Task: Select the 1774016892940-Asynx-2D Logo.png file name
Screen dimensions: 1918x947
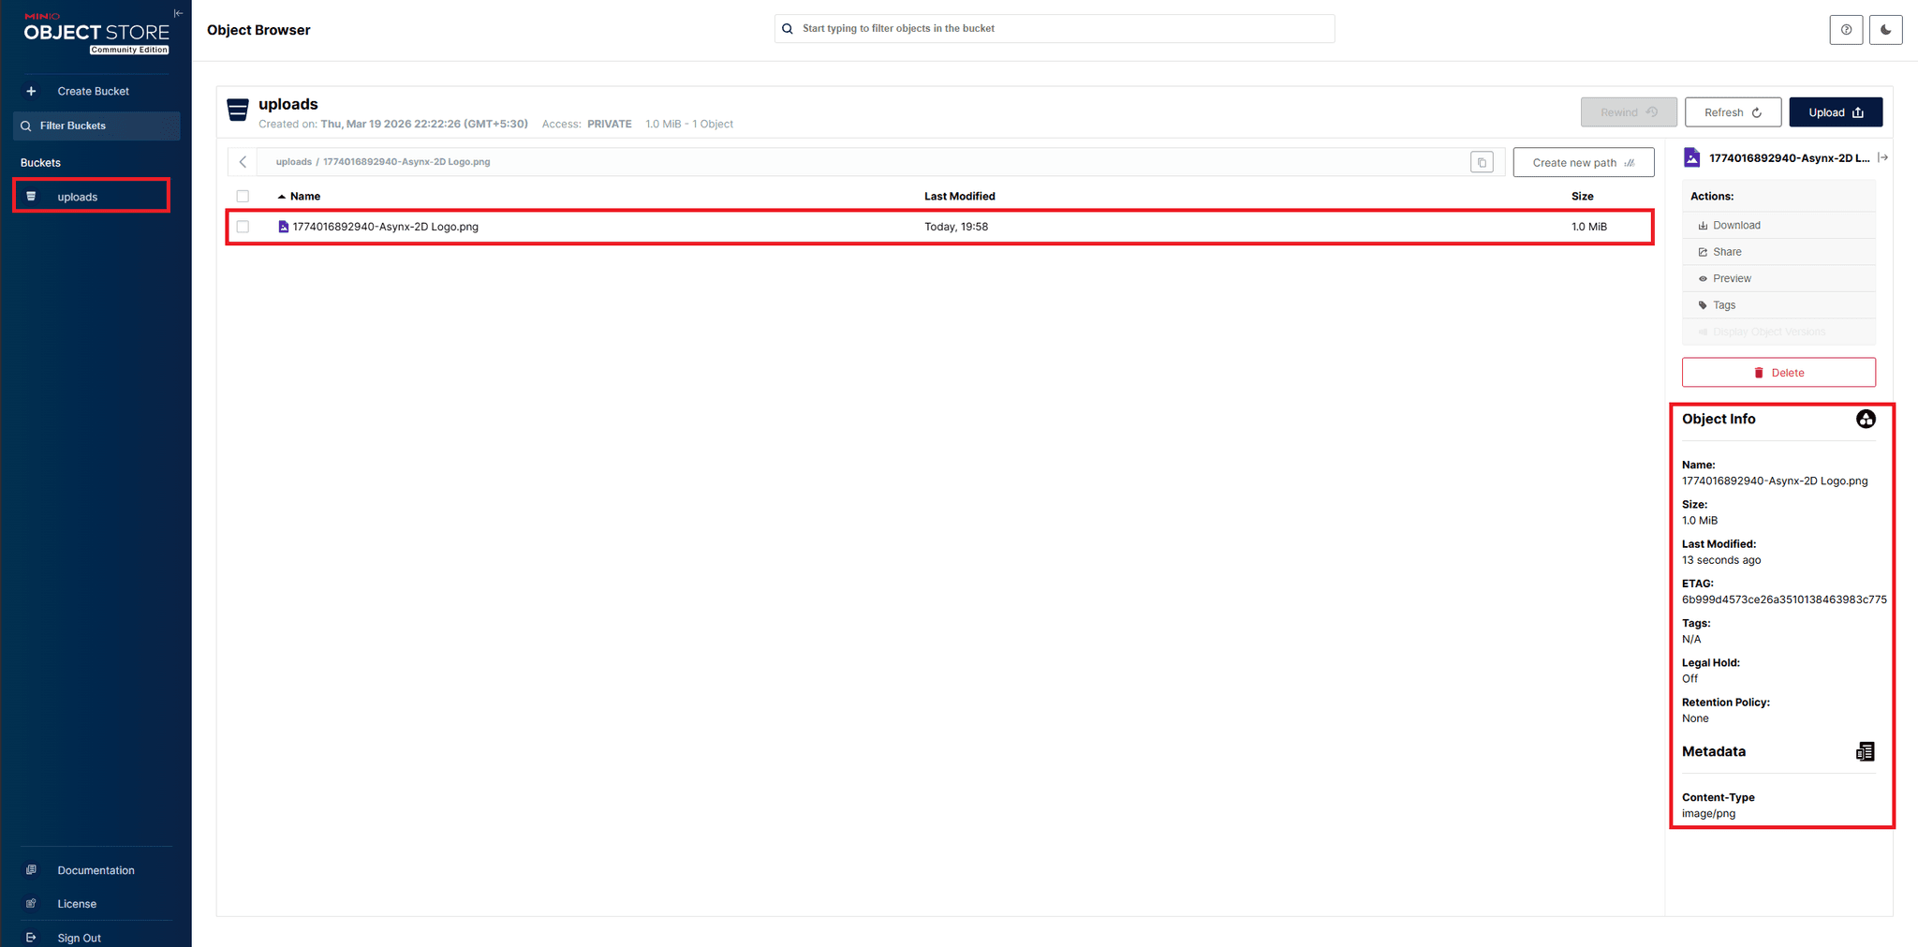Action: pyautogui.click(x=385, y=227)
